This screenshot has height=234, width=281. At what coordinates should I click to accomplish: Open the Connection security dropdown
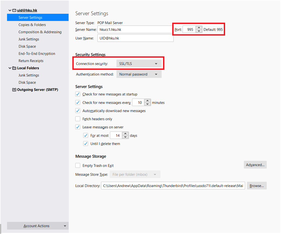coord(139,63)
